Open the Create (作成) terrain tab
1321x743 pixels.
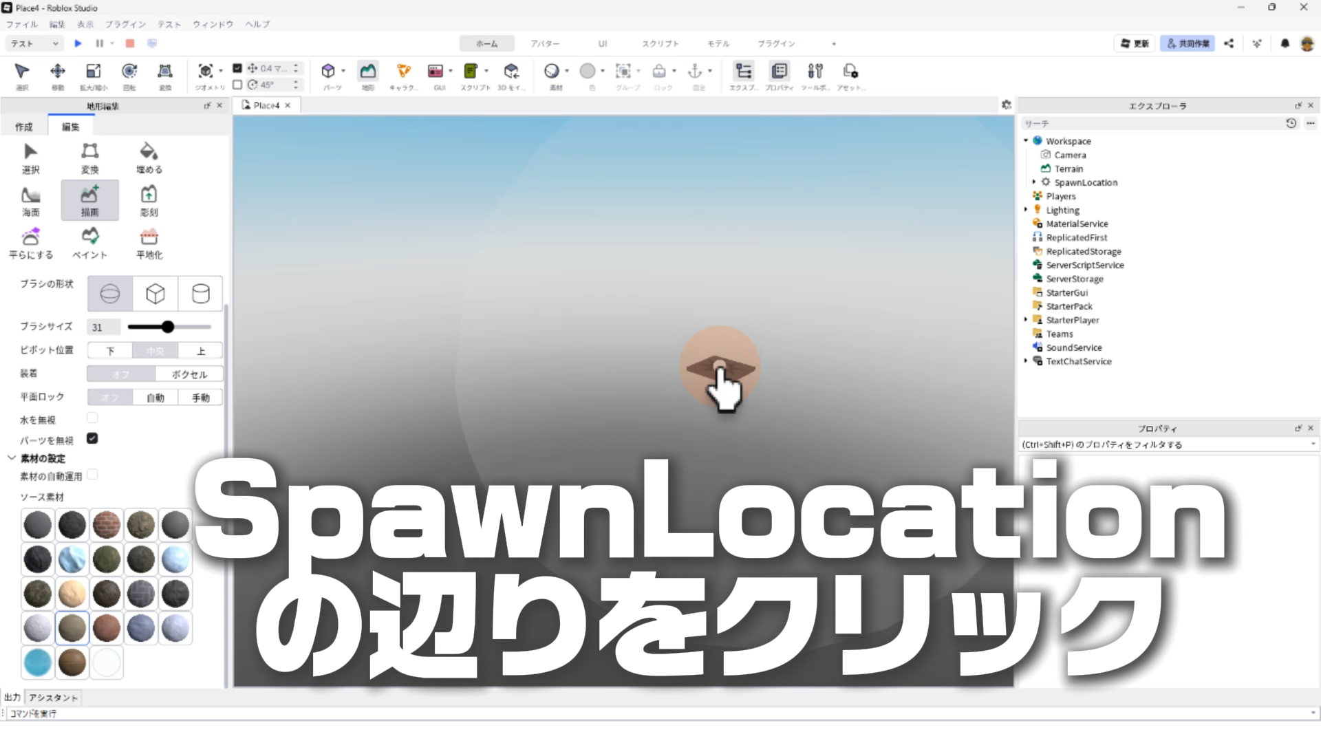24,127
